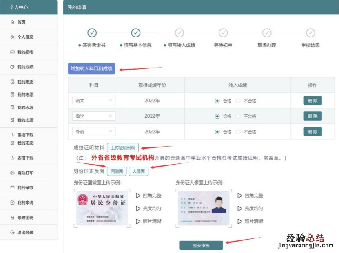Click the lock icon beside 修改密码
This screenshot has width=339, height=253.
[12, 218]
